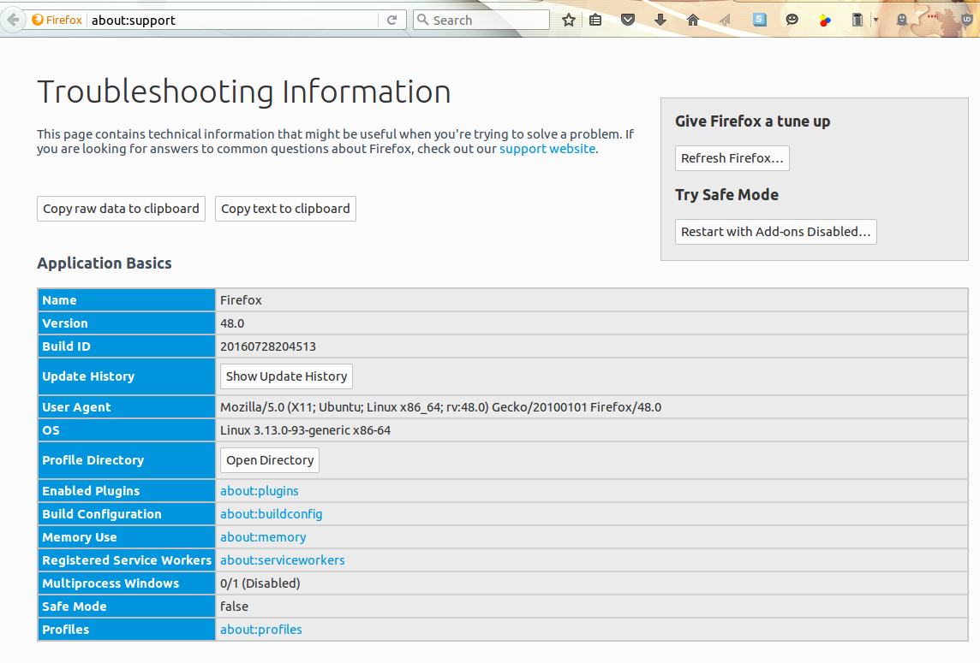Open the uBlock Origin shield icon
The width and height of the screenshot is (980, 663).
[x=966, y=19]
